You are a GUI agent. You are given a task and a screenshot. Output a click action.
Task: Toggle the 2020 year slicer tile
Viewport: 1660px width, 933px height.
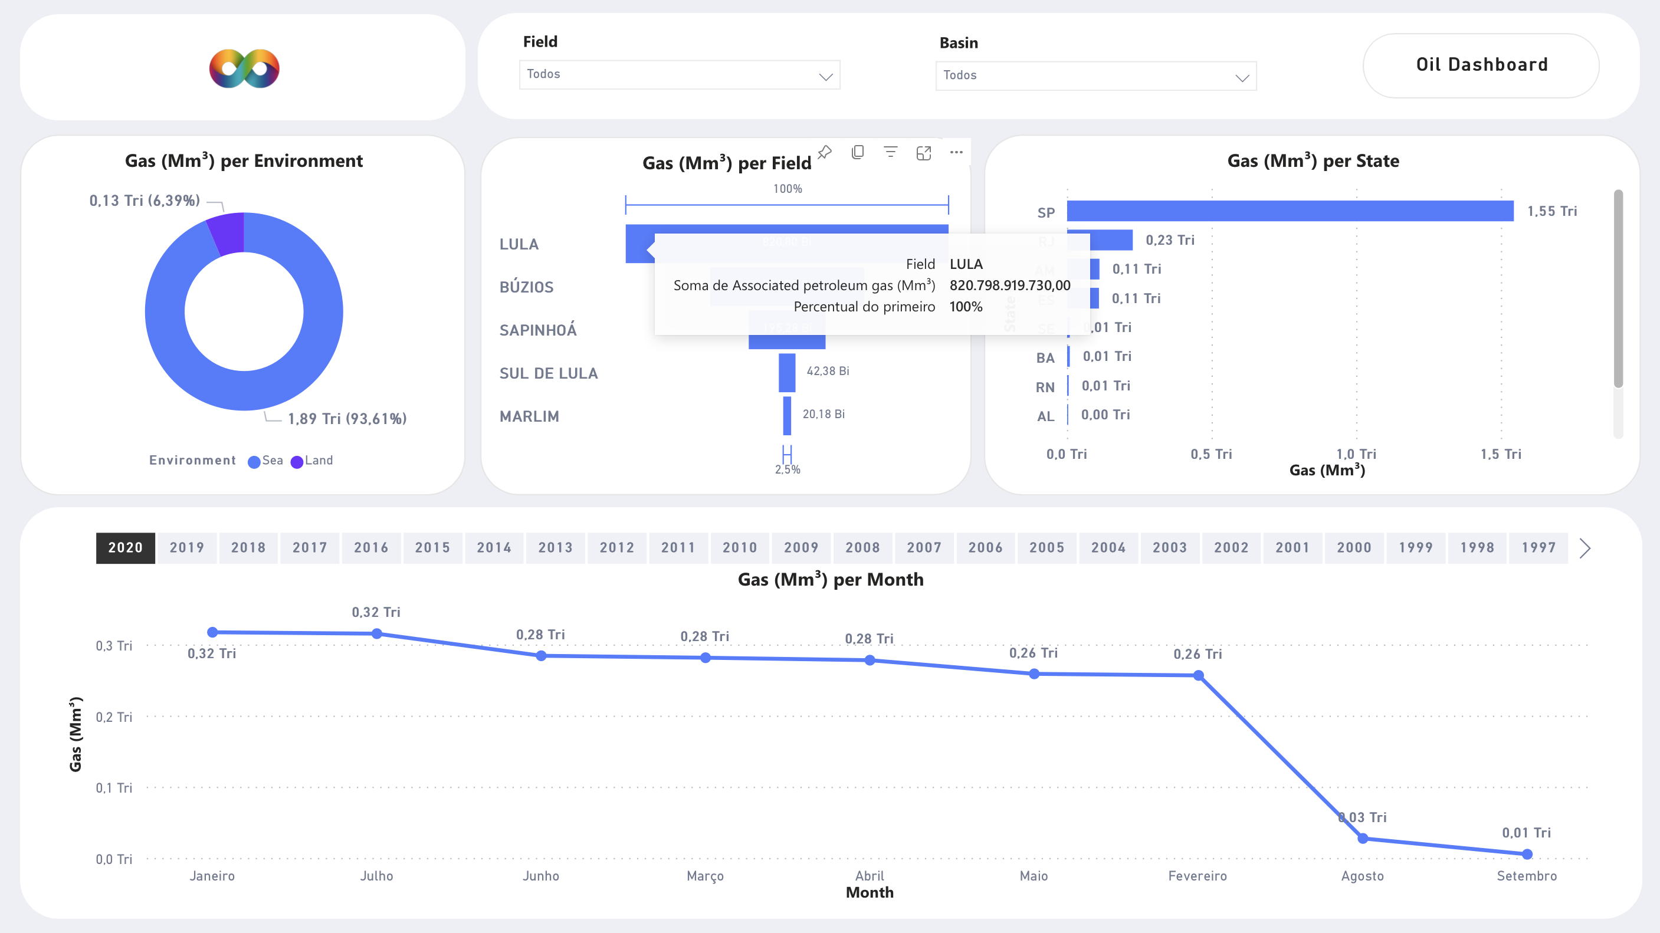click(x=125, y=548)
